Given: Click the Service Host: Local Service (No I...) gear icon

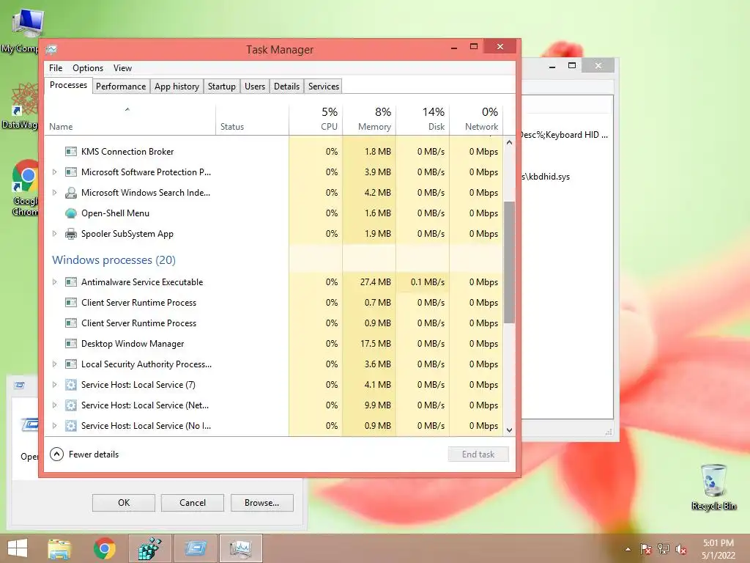Looking at the screenshot, I should click(x=71, y=426).
